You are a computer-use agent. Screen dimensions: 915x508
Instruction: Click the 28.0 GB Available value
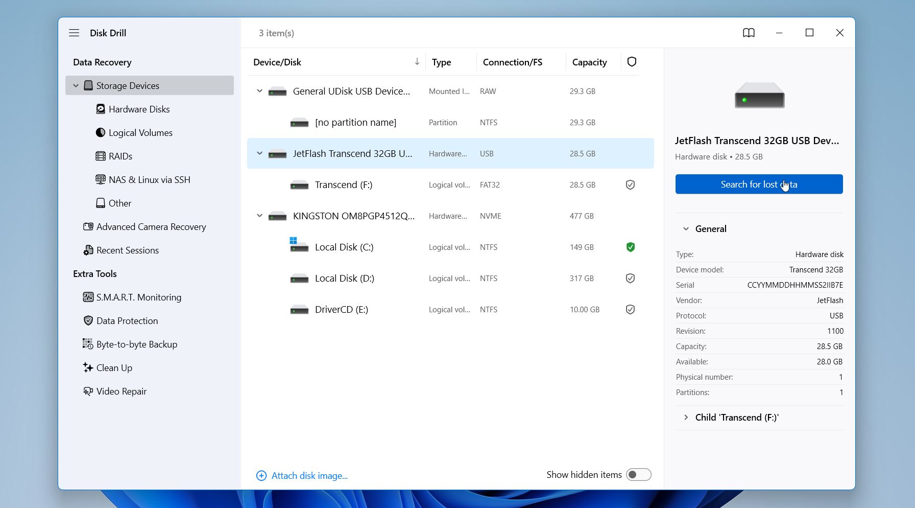click(x=830, y=361)
